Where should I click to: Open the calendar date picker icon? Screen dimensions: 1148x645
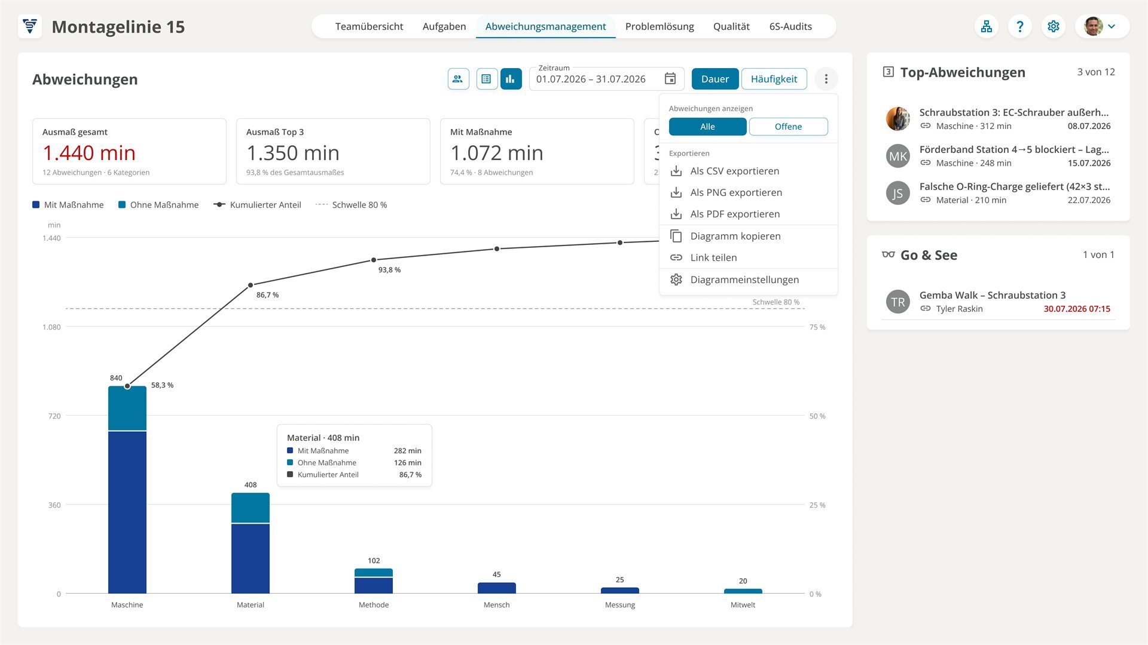tap(670, 79)
